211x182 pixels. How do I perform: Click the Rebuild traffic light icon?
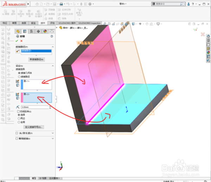point(81,4)
